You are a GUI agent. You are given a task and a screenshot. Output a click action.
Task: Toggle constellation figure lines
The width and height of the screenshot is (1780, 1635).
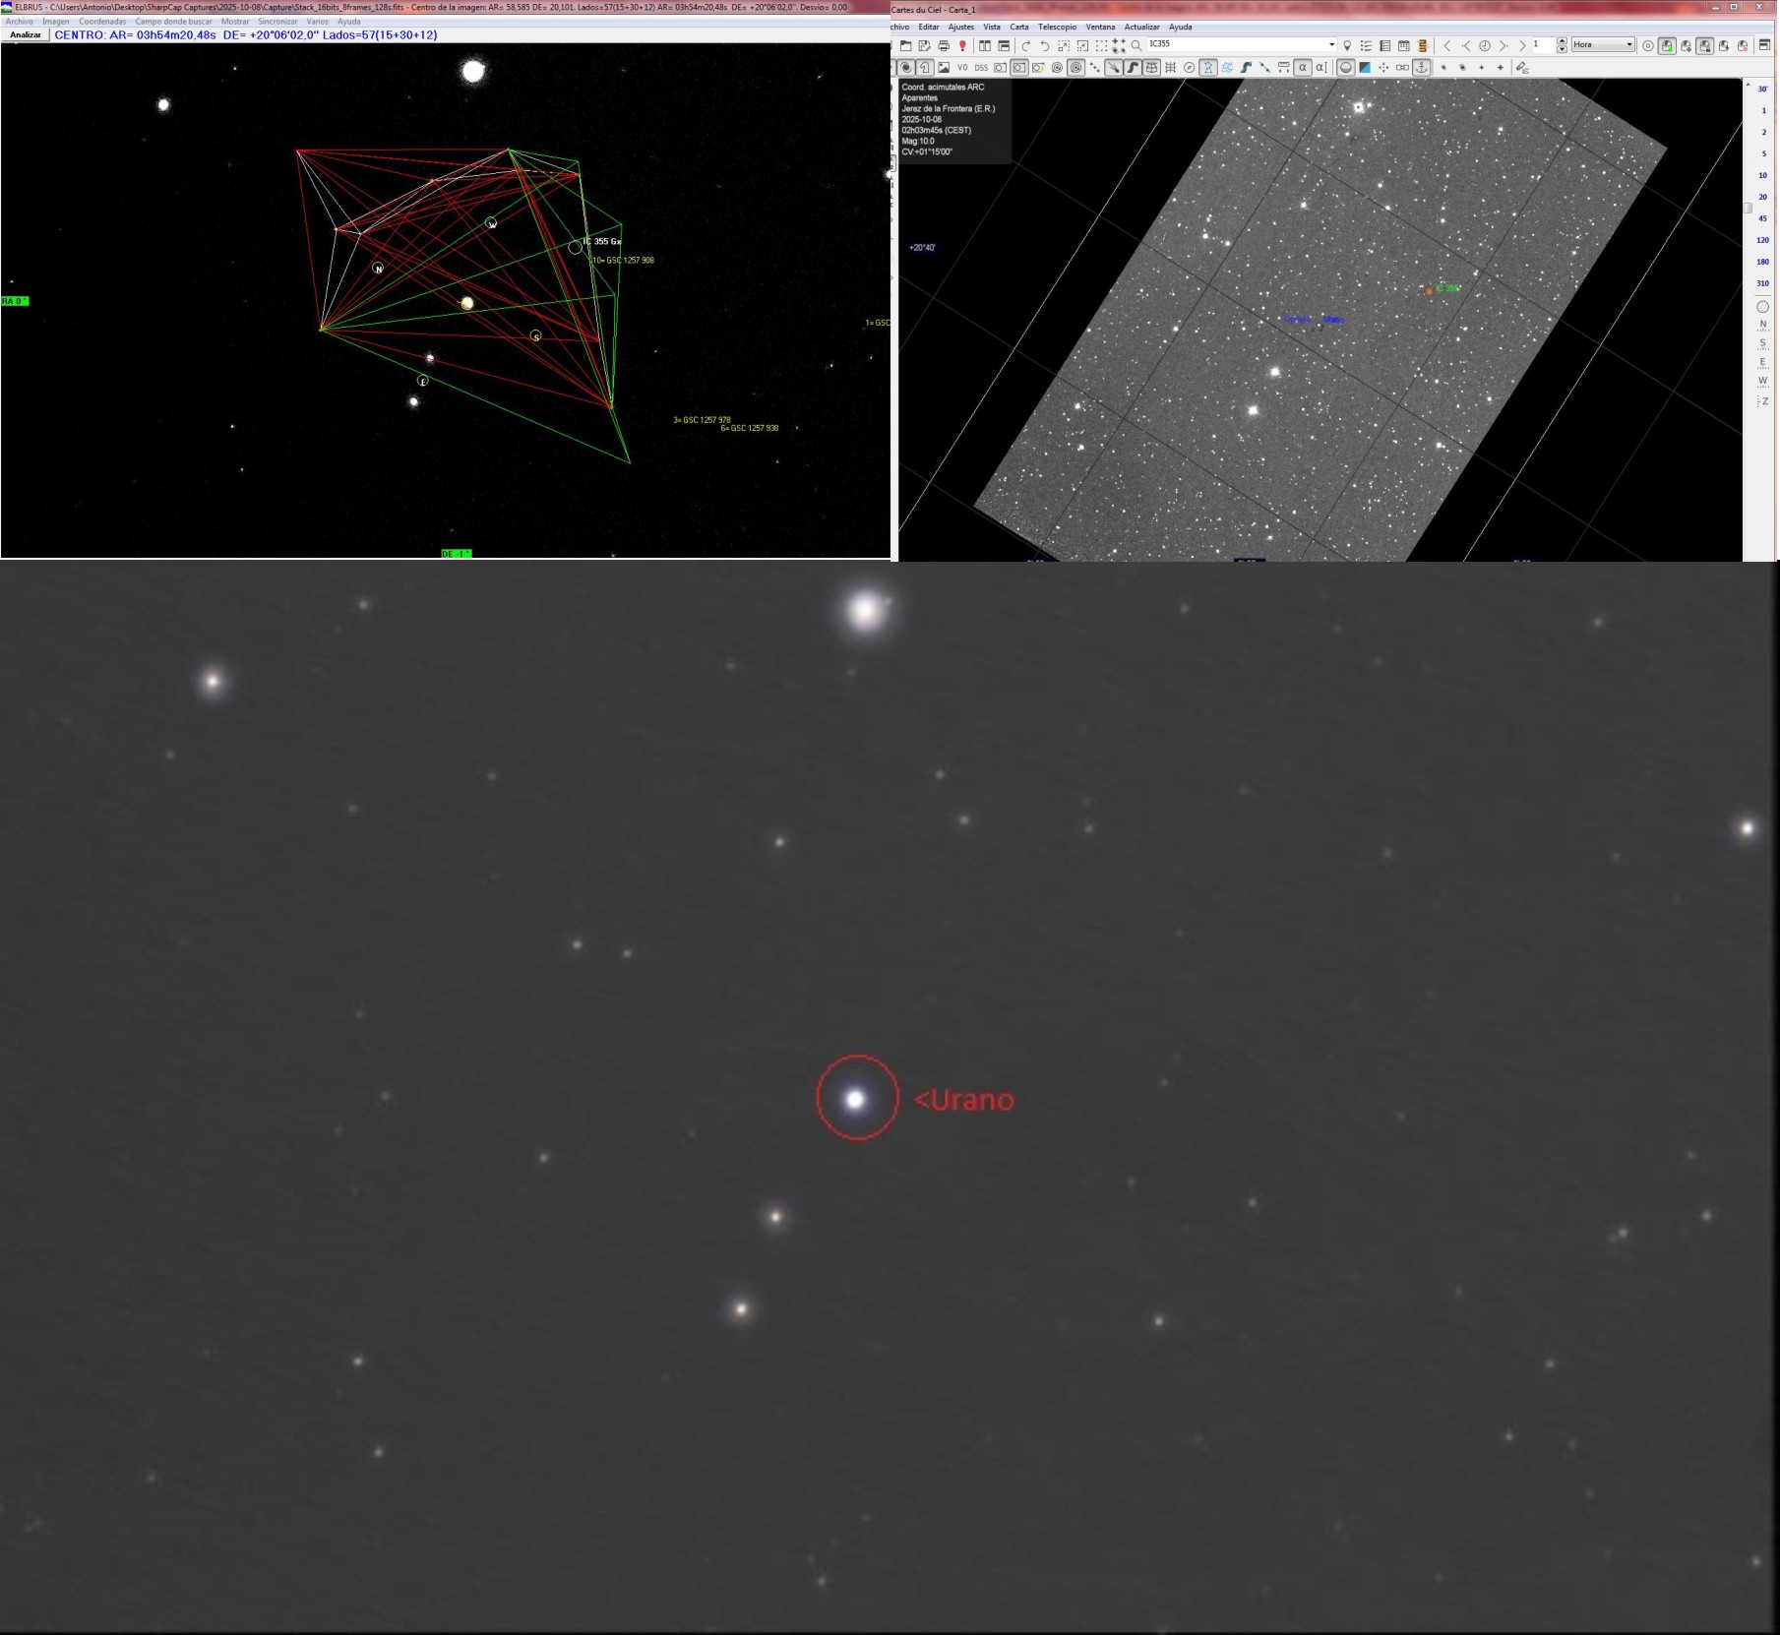click(1207, 68)
